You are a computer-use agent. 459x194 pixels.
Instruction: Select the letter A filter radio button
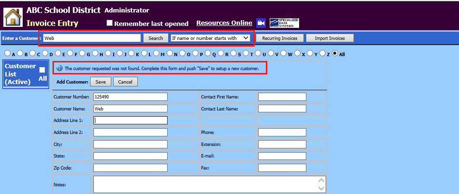click(7, 54)
